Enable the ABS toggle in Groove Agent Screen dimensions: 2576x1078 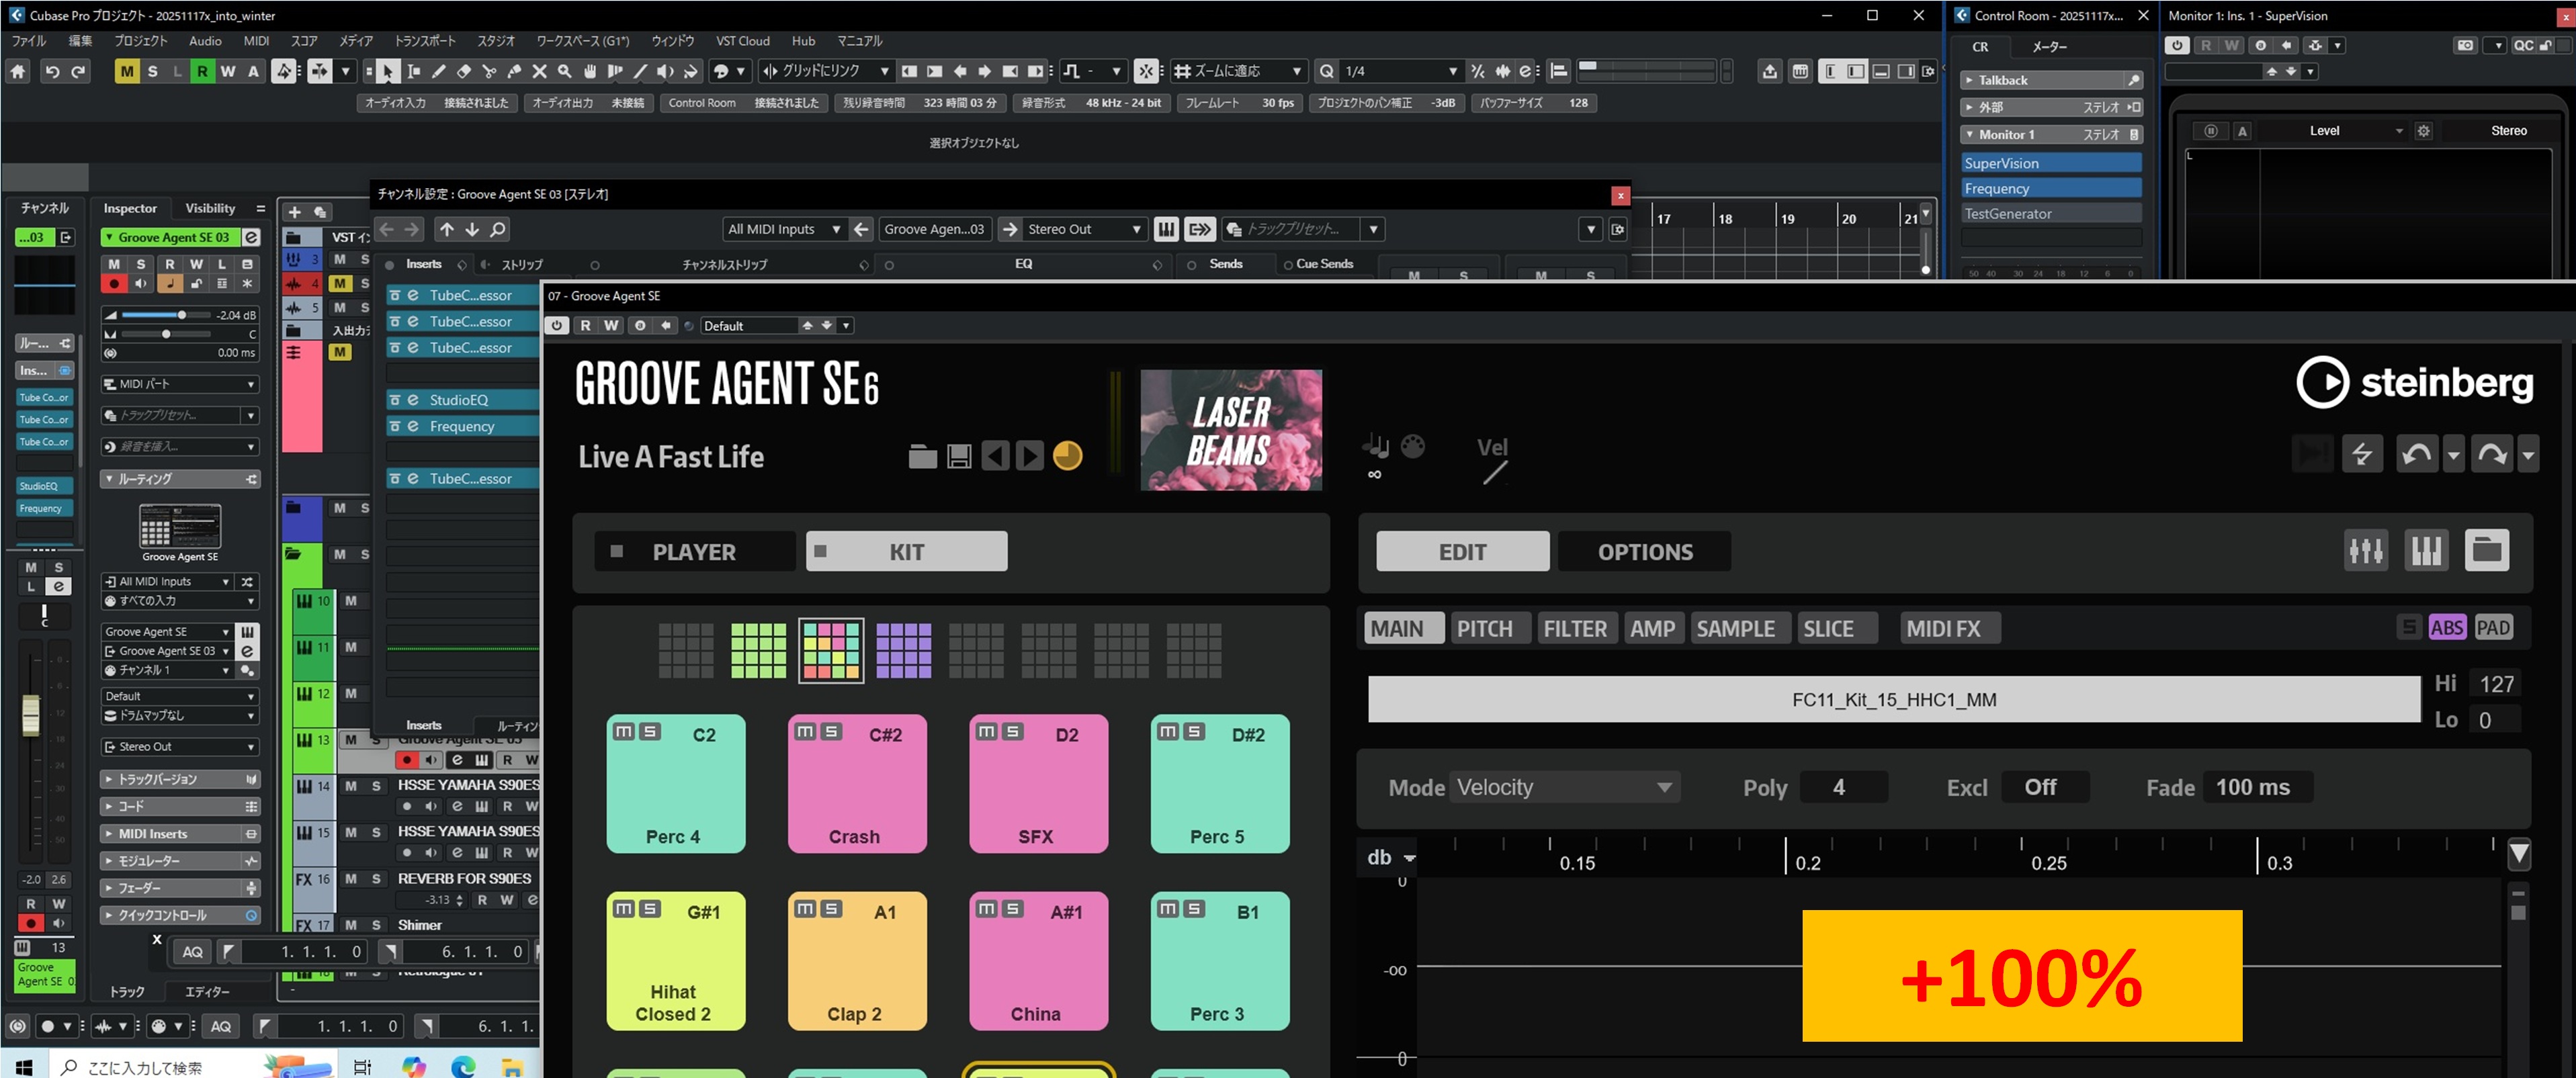2448,627
